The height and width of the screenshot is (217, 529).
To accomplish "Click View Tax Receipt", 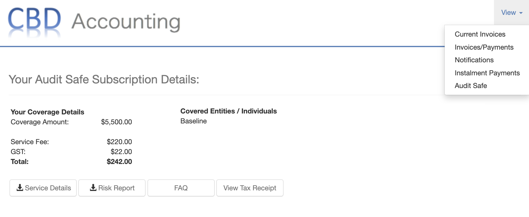I will coord(250,188).
